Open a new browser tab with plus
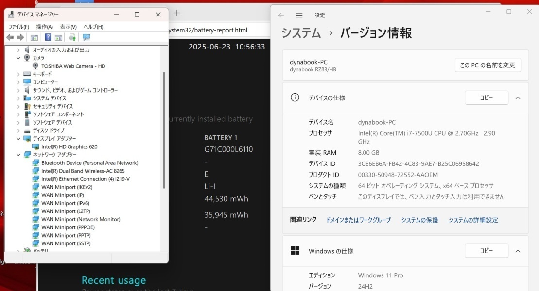This screenshot has height=291, width=539. click(177, 13)
